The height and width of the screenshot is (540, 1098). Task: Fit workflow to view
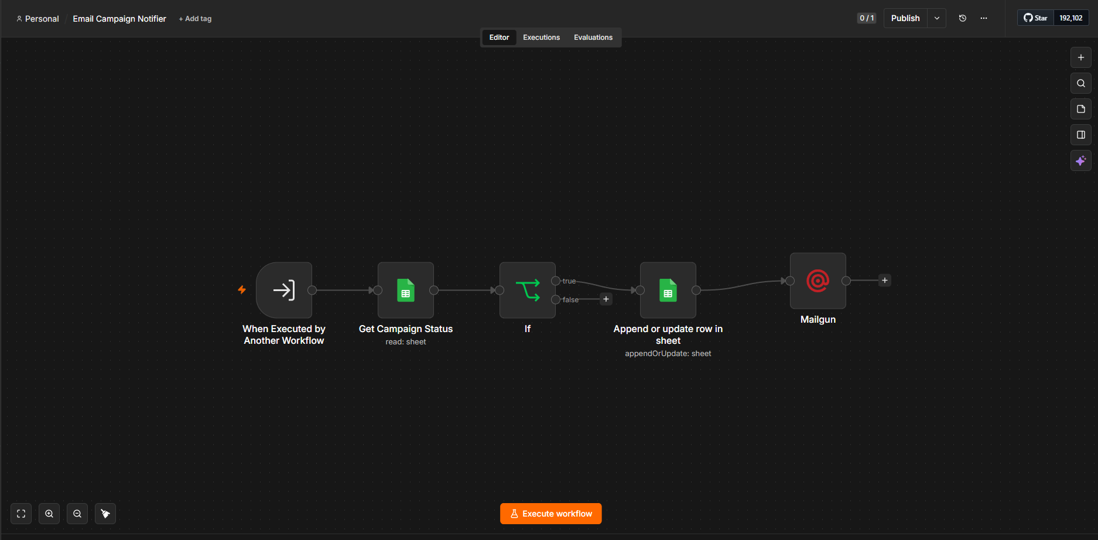click(x=21, y=514)
